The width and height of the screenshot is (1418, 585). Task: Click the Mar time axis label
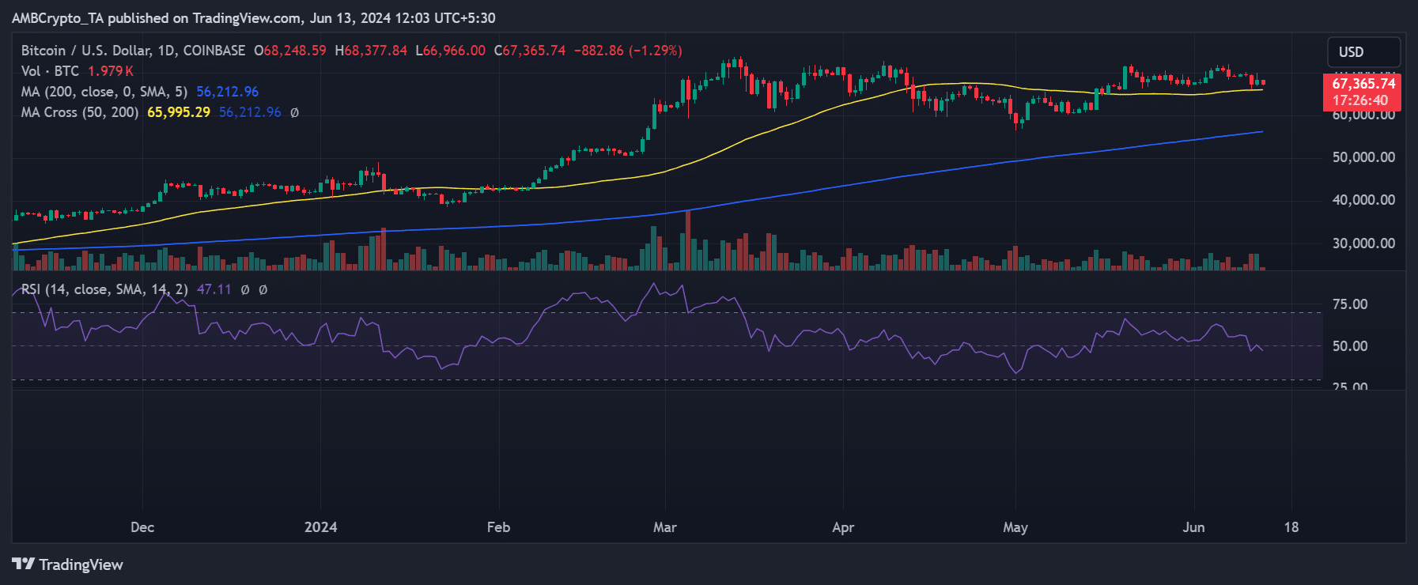665,527
